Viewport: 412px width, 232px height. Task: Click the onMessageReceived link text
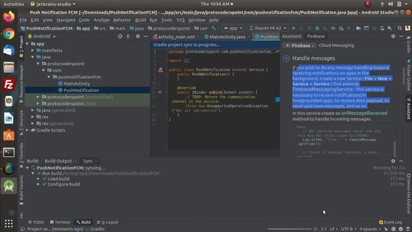(x=364, y=113)
